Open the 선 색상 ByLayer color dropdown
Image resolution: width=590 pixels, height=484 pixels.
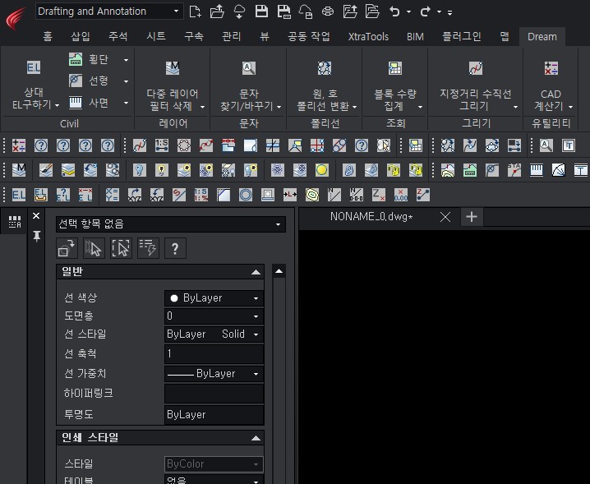214,298
